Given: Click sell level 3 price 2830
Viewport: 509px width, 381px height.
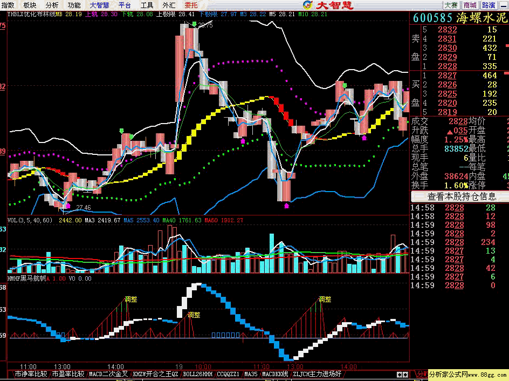Looking at the screenshot, I should [448, 47].
